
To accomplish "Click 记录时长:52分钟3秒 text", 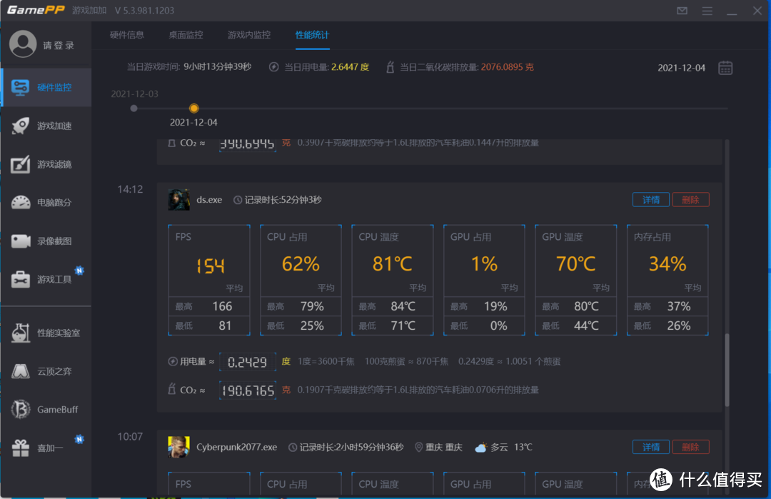I will (283, 200).
